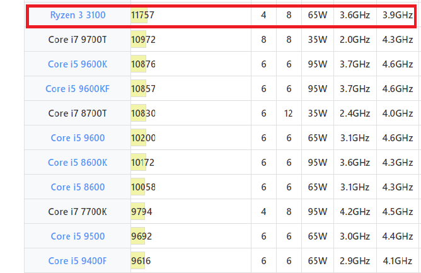421x273 pixels.
Task: Click the score 10830
Action: [143, 113]
